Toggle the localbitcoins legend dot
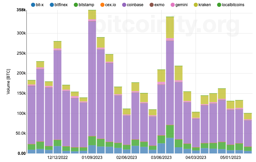 (x=219, y=5)
